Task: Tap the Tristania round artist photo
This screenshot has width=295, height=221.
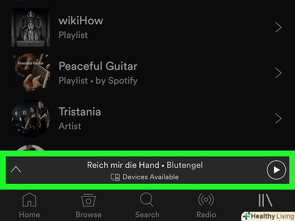Action: click(31, 118)
